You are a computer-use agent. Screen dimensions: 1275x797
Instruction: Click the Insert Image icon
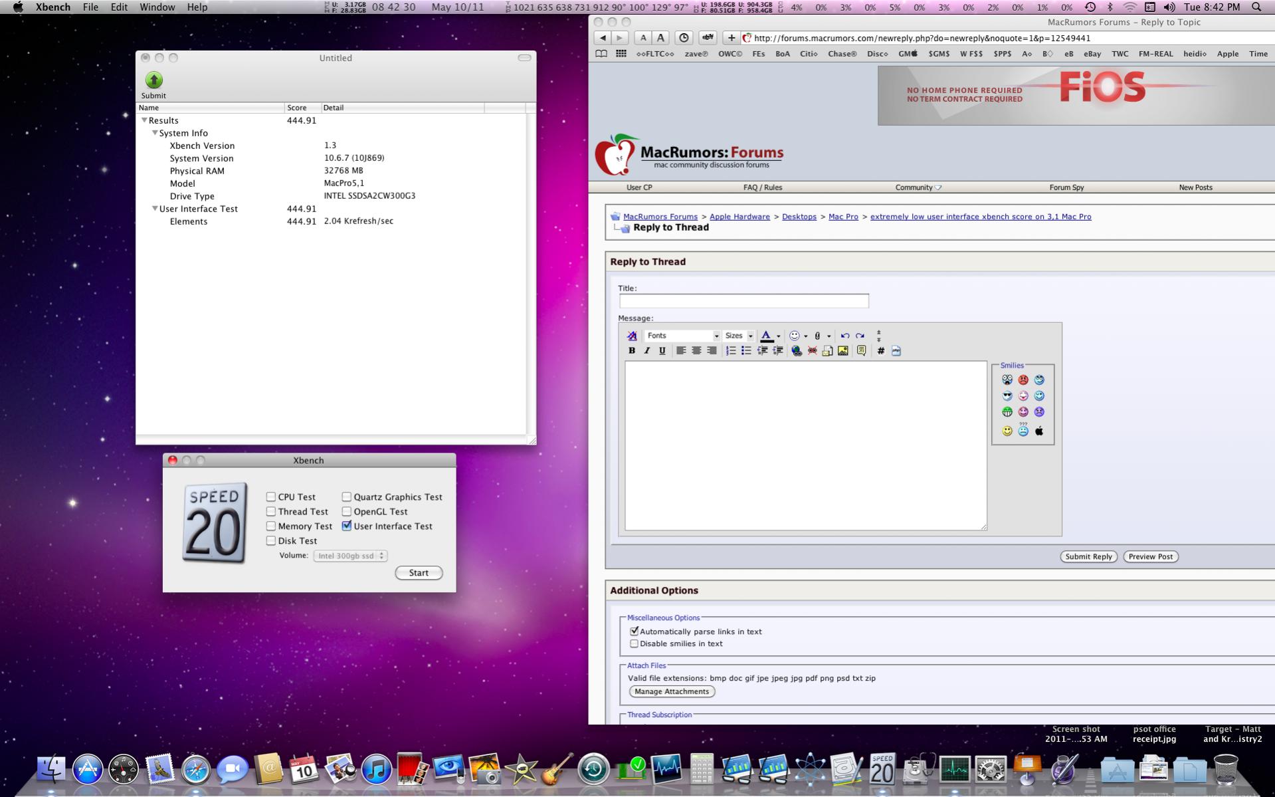pos(843,350)
